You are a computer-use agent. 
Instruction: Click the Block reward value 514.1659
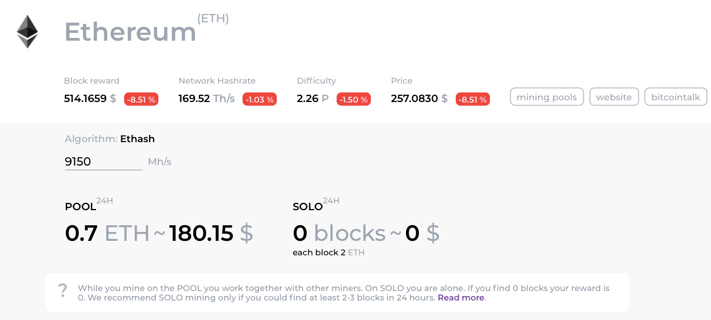click(85, 99)
